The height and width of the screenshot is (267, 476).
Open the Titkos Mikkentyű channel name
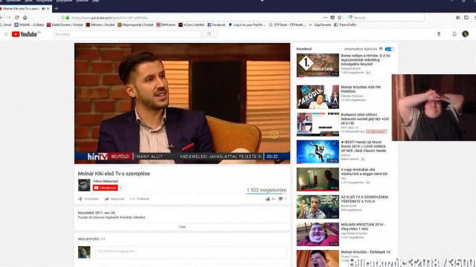pos(106,181)
